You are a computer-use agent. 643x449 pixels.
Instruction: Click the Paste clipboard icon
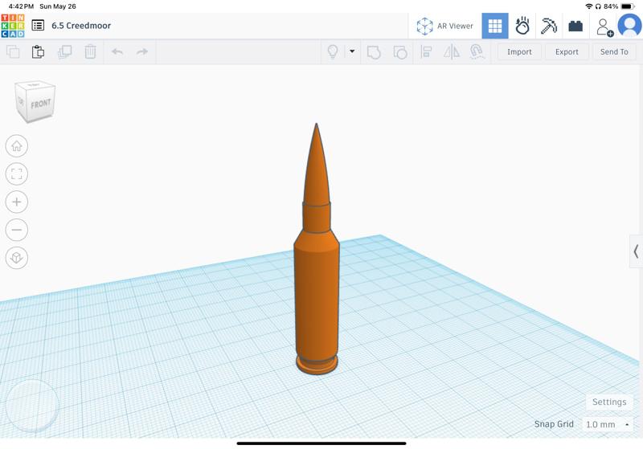[x=38, y=51]
